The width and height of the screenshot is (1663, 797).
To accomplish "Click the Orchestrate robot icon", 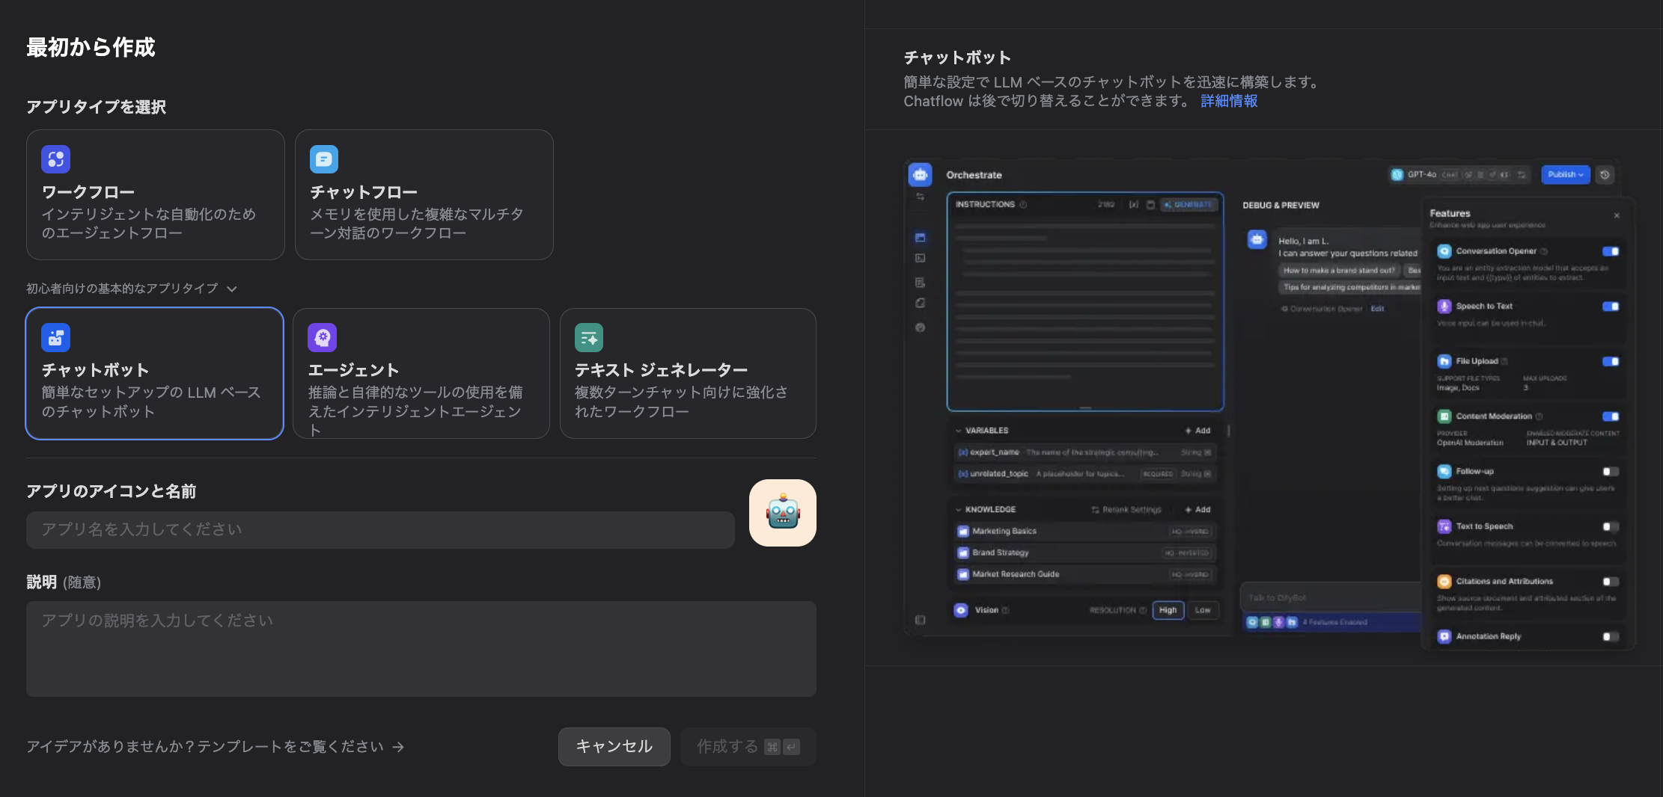I will (921, 174).
